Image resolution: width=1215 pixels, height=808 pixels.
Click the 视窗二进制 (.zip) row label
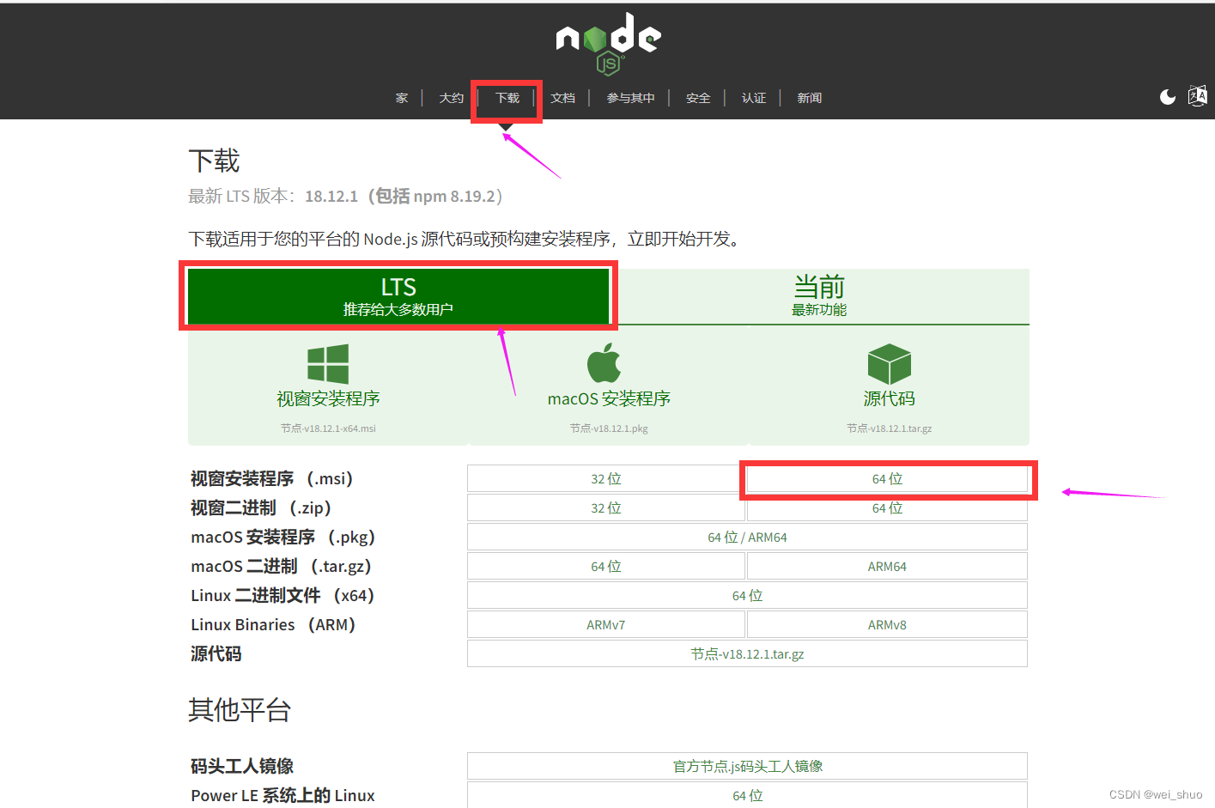click(x=260, y=508)
